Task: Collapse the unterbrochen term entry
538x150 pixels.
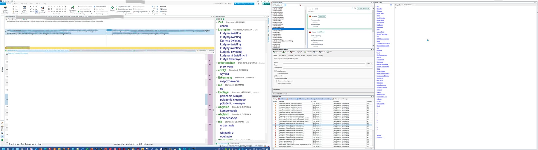Action: coord(217,63)
